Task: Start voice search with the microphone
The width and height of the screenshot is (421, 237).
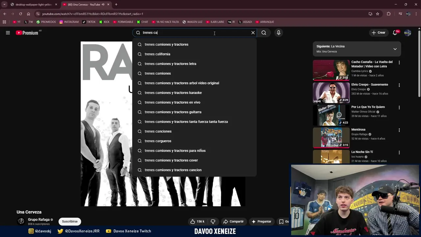Action: [x=279, y=33]
